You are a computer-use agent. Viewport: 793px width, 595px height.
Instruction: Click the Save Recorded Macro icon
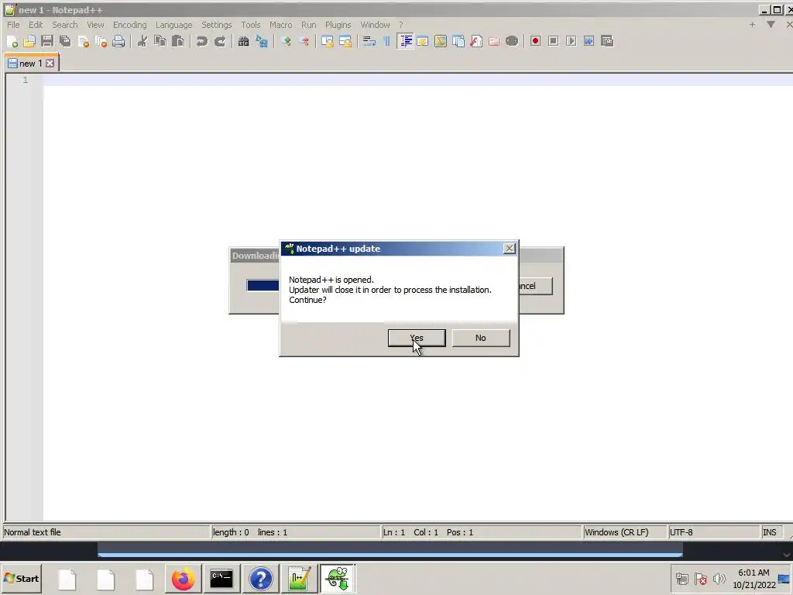coord(607,42)
